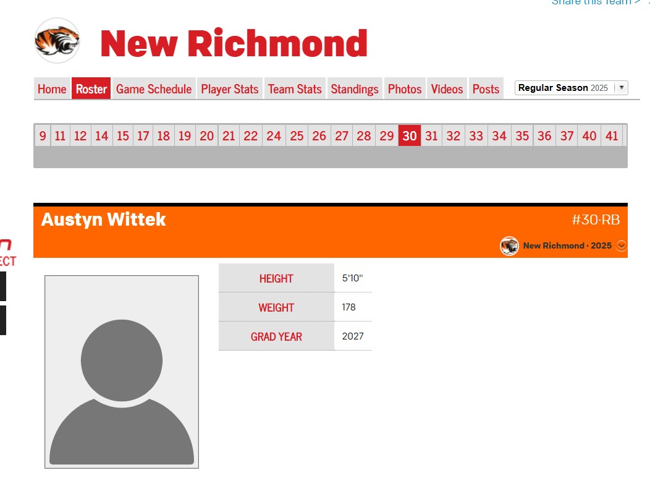Image resolution: width=650 pixels, height=499 pixels.
Task: Choose jersey number 25
Action: pos(297,136)
